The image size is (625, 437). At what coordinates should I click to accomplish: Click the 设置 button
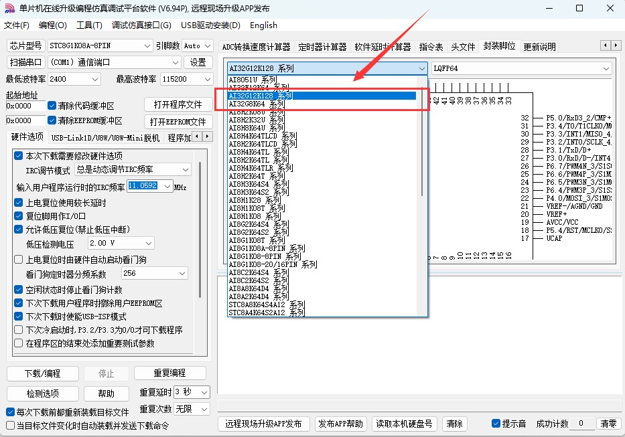tap(198, 62)
